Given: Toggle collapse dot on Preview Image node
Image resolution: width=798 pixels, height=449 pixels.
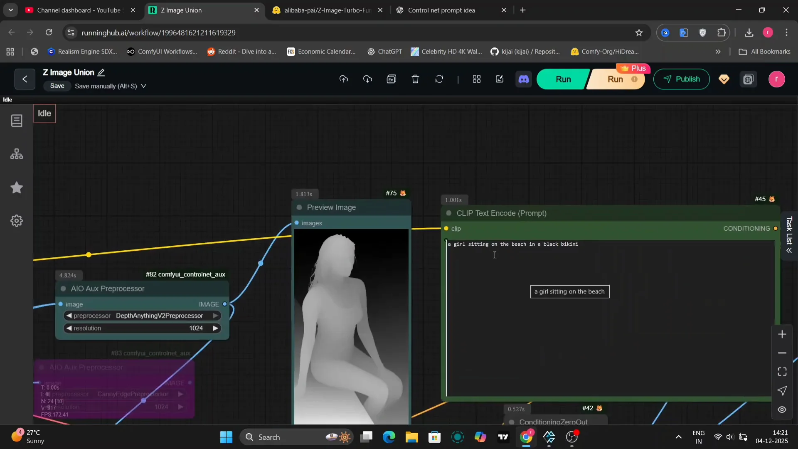Looking at the screenshot, I should click(x=299, y=207).
